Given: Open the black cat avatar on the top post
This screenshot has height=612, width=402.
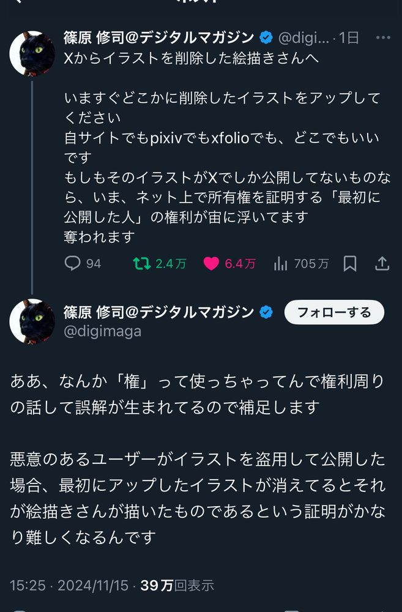Looking at the screenshot, I should click(x=32, y=53).
